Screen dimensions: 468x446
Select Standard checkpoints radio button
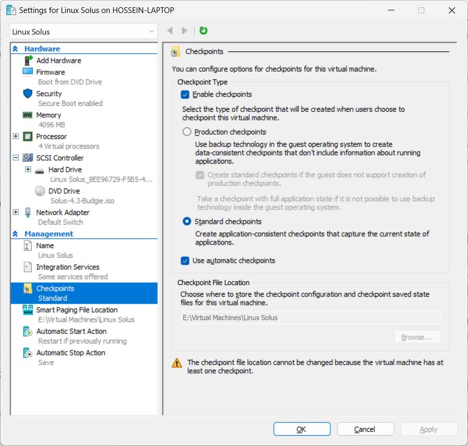point(187,221)
